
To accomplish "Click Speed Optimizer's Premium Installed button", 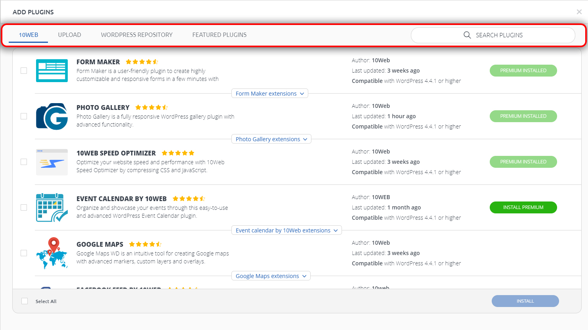I will [x=523, y=162].
